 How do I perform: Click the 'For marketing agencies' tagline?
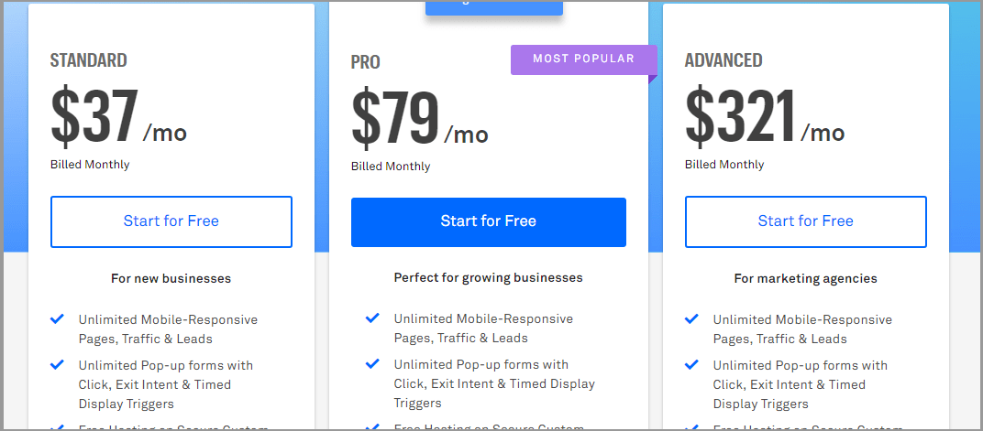point(805,278)
